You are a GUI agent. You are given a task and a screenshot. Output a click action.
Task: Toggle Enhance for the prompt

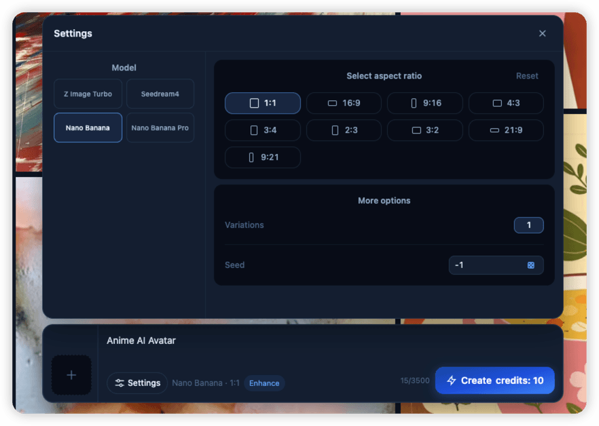coord(264,383)
